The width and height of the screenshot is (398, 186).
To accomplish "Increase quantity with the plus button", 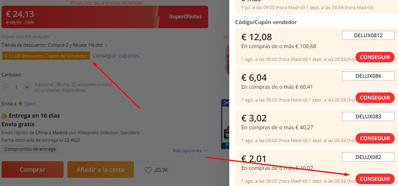I will click(27, 87).
